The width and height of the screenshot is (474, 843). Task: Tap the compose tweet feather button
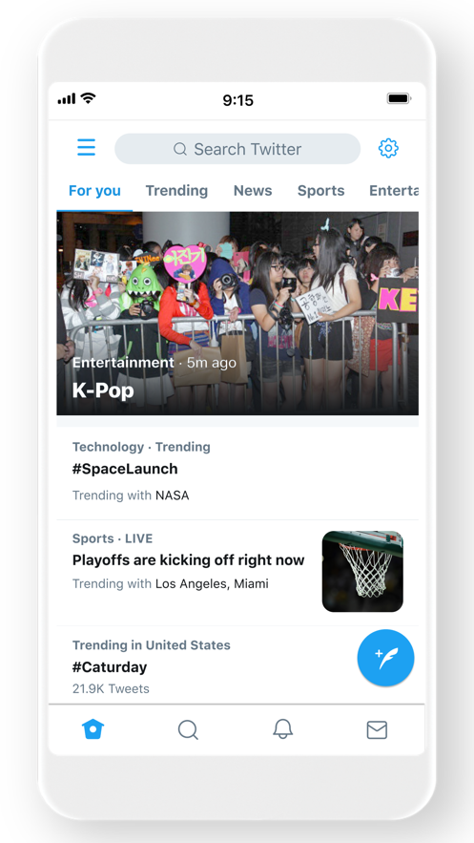click(x=385, y=658)
